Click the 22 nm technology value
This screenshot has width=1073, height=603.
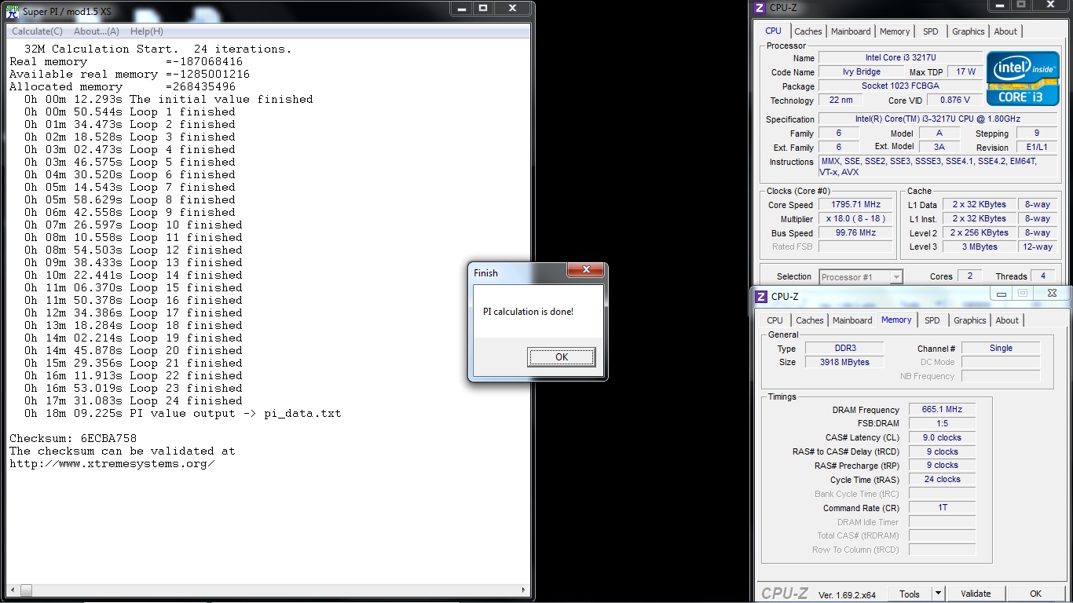(x=840, y=100)
